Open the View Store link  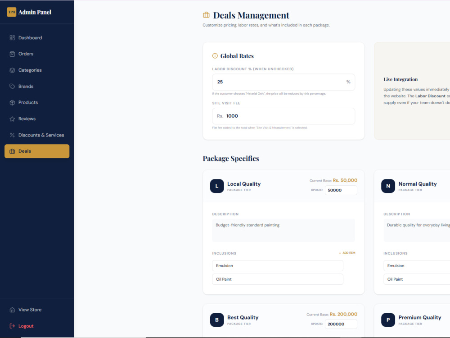click(37, 310)
